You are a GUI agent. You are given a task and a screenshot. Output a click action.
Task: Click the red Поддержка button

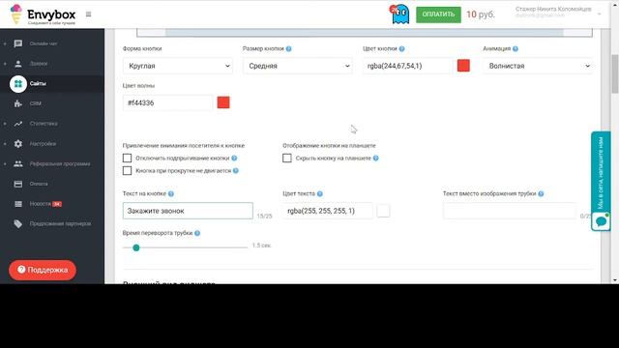pyautogui.click(x=43, y=270)
